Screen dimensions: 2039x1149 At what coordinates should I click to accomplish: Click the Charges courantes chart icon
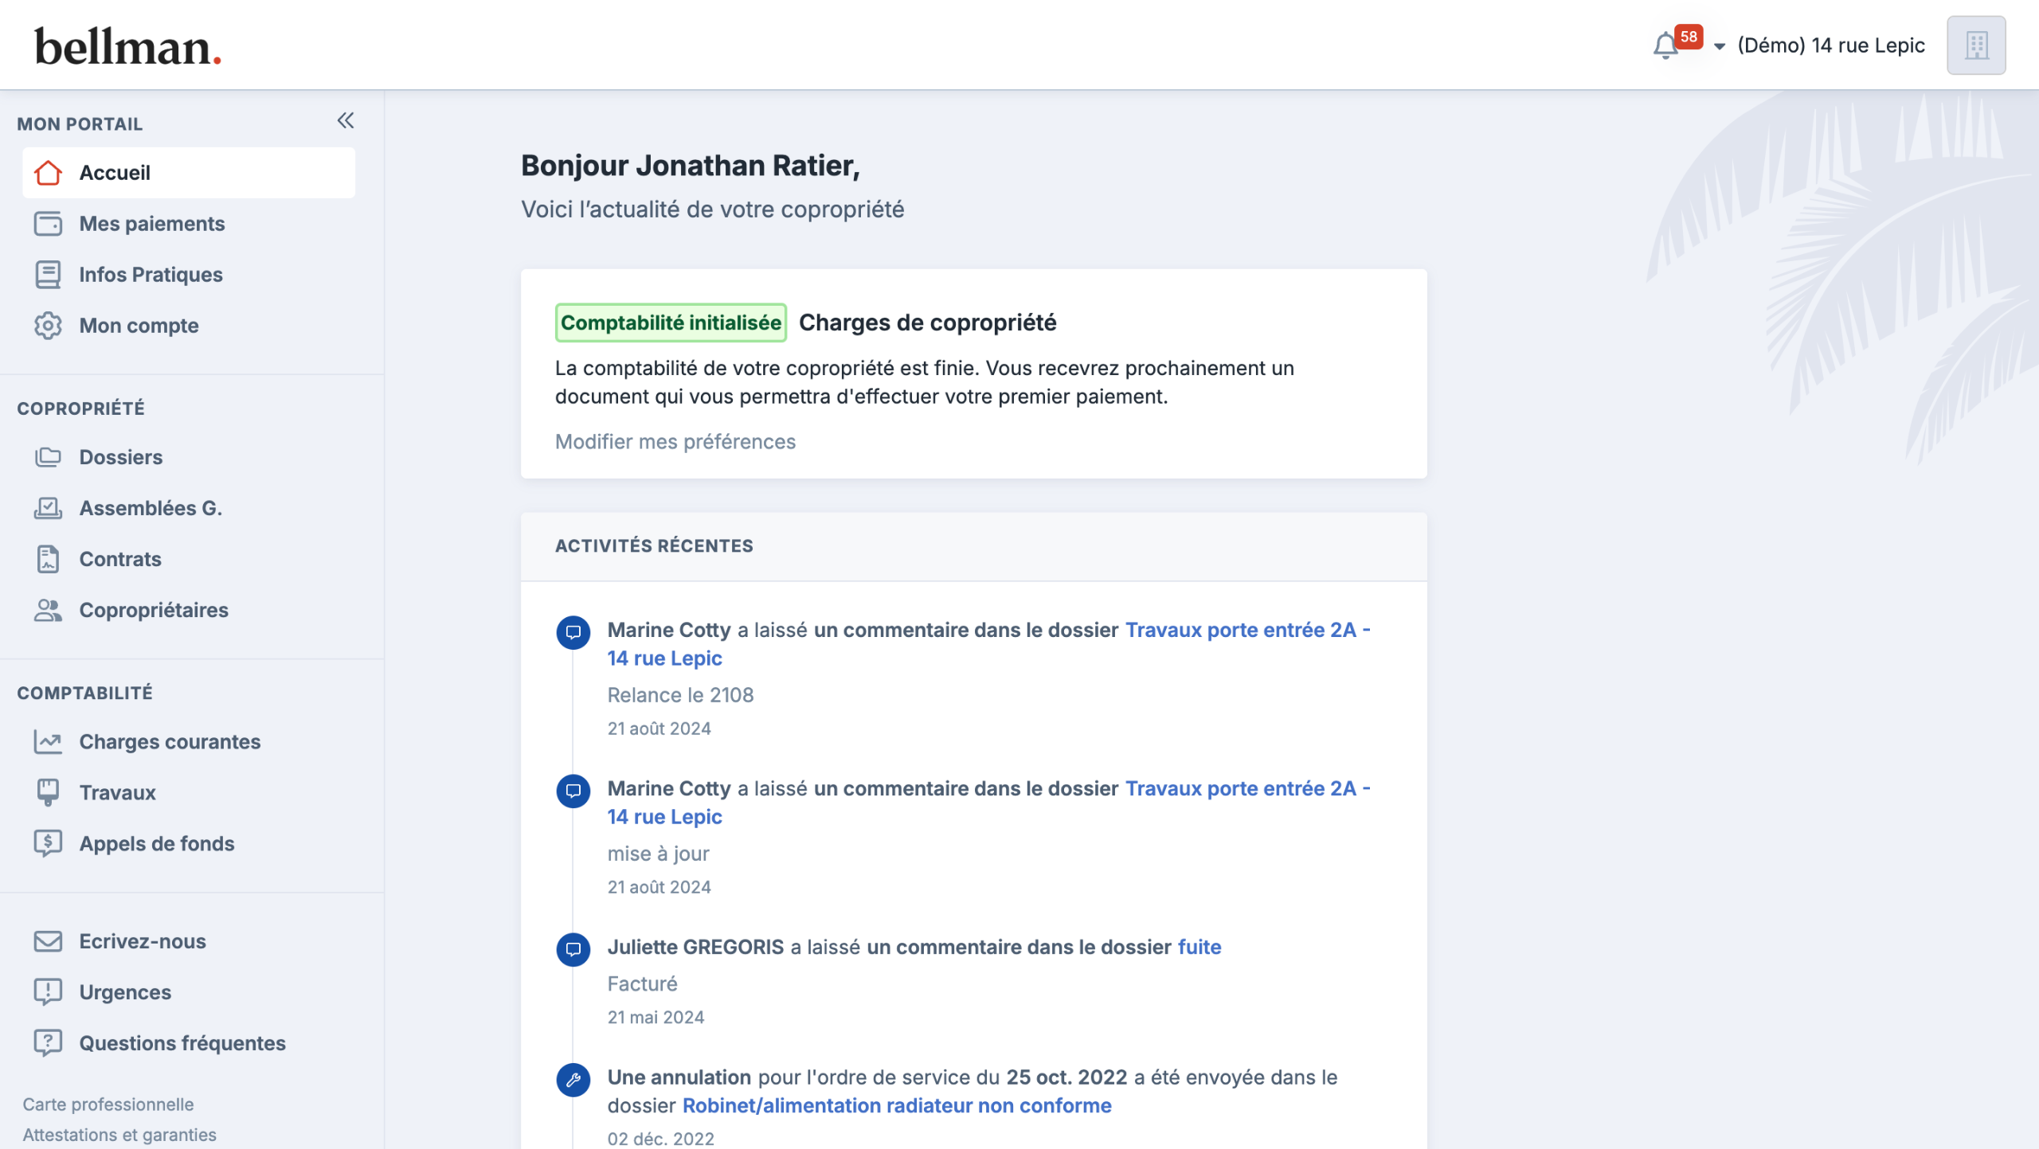[48, 742]
